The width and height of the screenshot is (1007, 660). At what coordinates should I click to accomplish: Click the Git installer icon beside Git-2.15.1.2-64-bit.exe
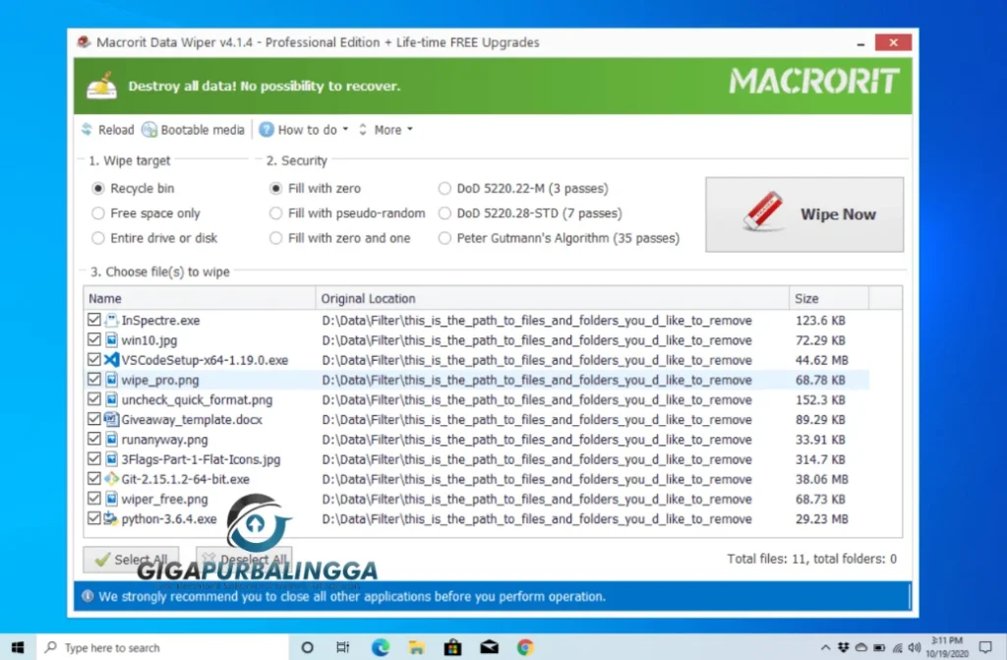[x=110, y=478]
